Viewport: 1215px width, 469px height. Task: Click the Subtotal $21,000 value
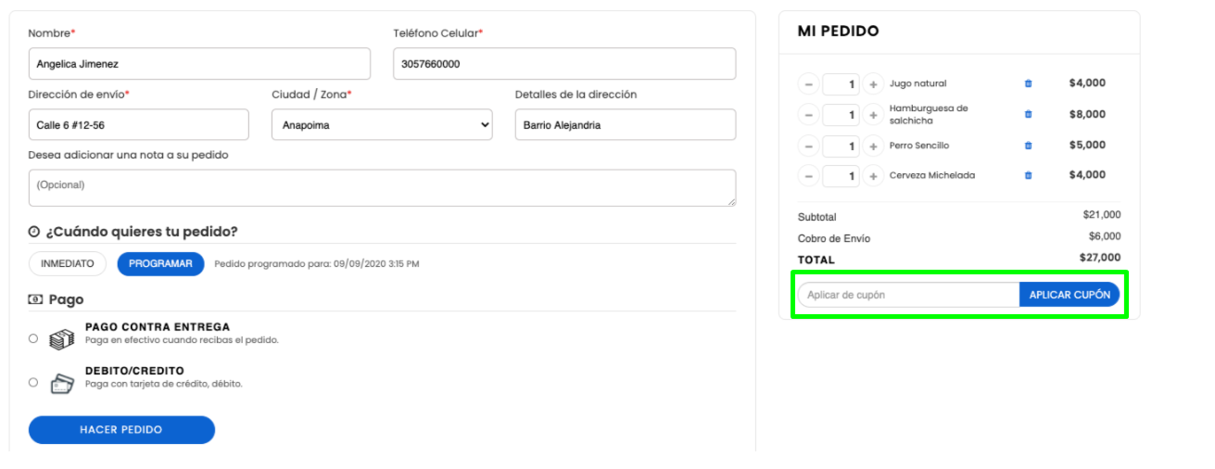[x=1102, y=215]
